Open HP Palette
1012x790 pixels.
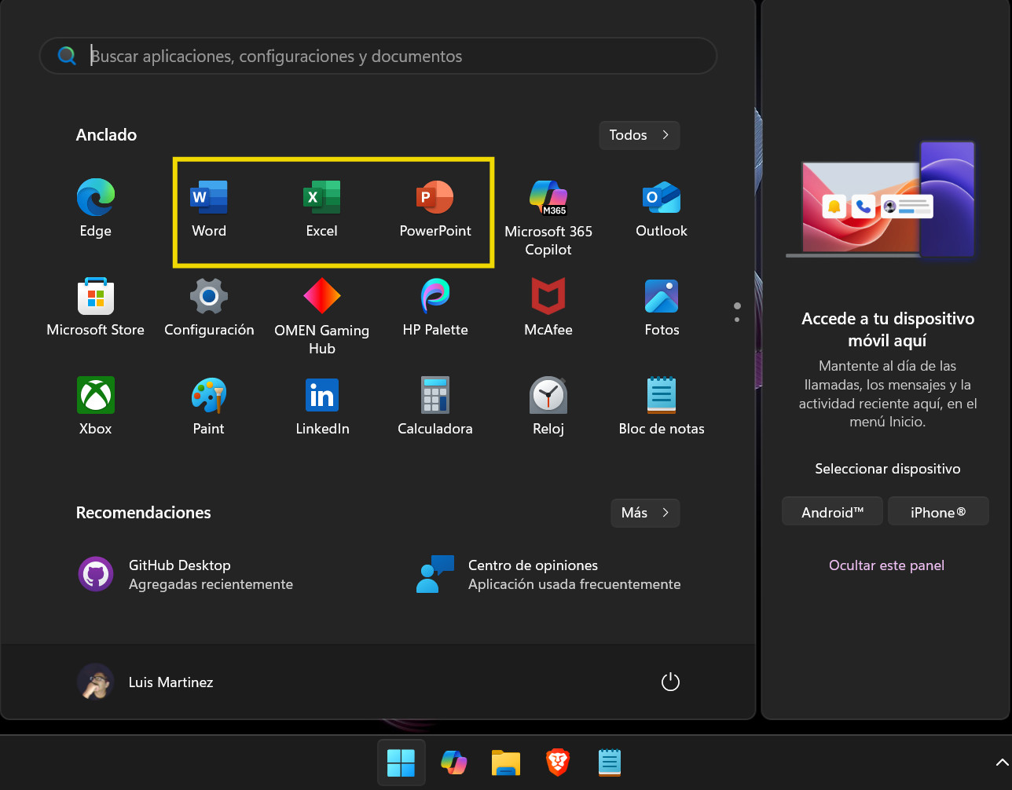[x=434, y=306]
